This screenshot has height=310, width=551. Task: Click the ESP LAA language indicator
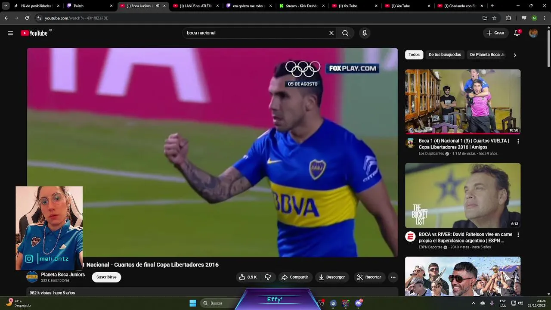[x=503, y=303]
